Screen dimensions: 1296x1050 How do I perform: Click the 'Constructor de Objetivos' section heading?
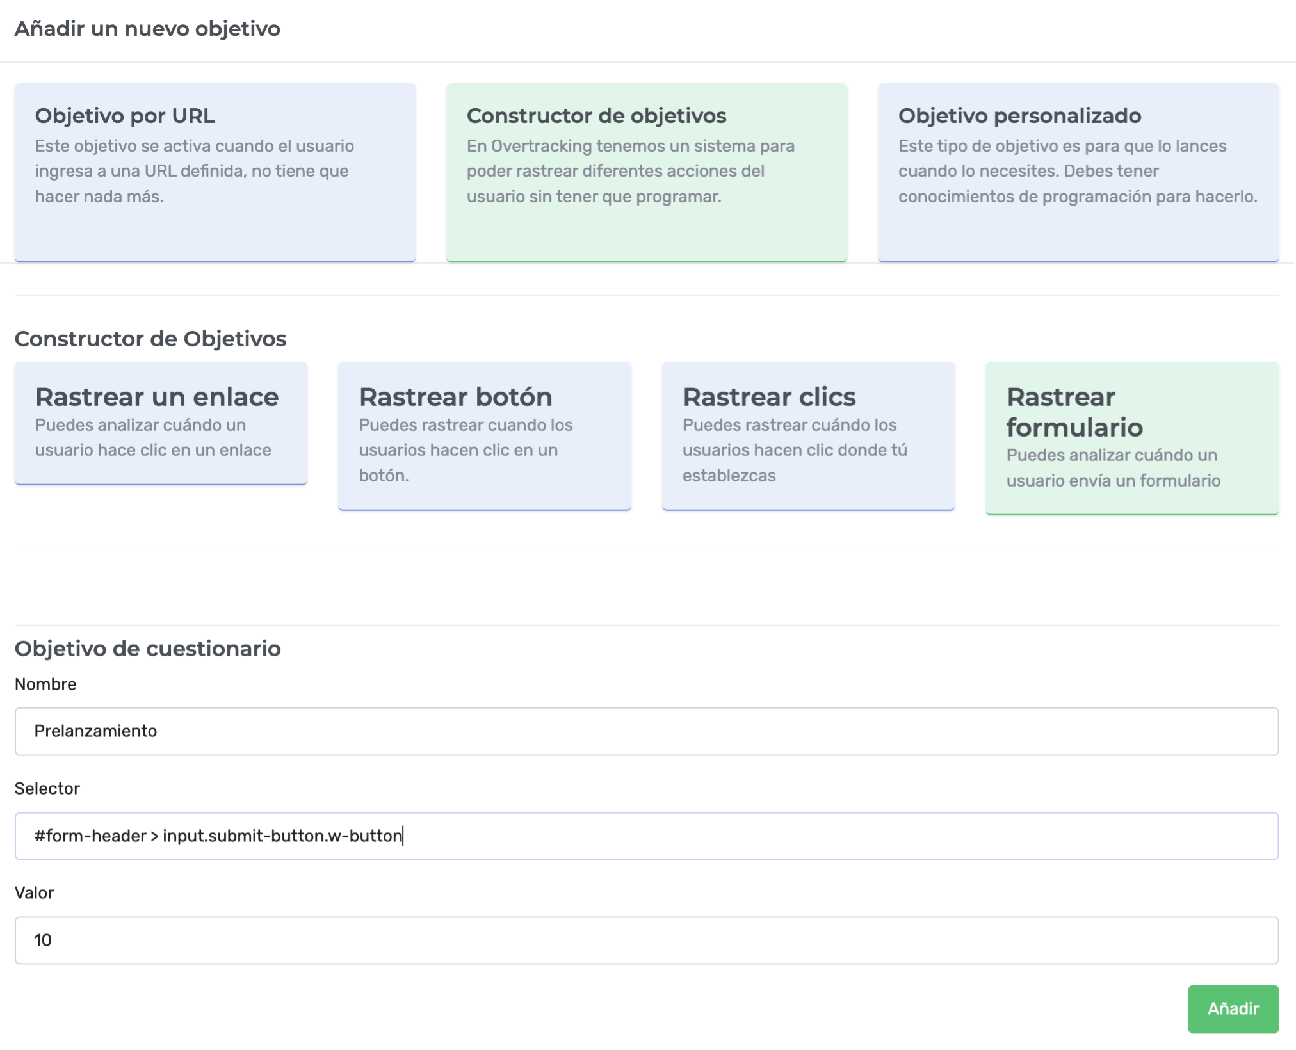point(150,339)
